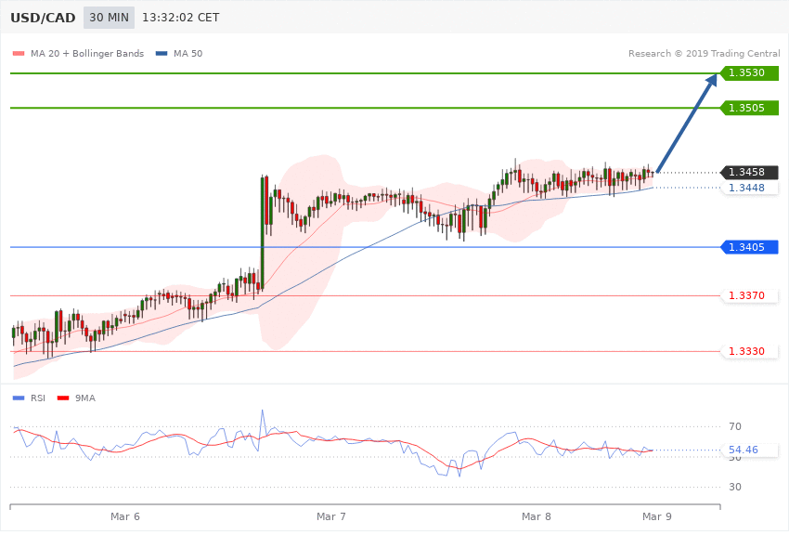Click the 1.3448 MA 50 value label
Image resolution: width=789 pixels, height=535 pixels.
tap(750, 188)
